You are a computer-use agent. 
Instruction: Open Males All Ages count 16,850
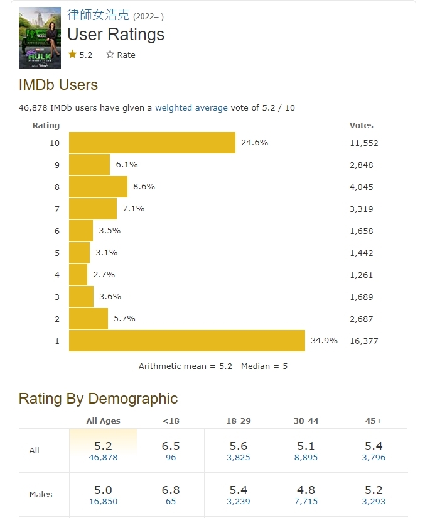pyautogui.click(x=103, y=502)
